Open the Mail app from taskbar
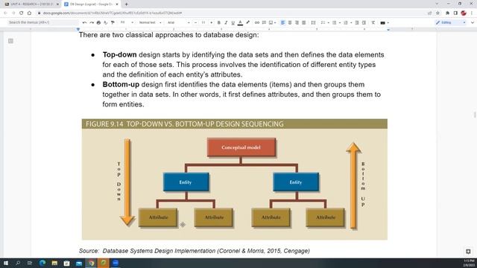 coord(79,263)
